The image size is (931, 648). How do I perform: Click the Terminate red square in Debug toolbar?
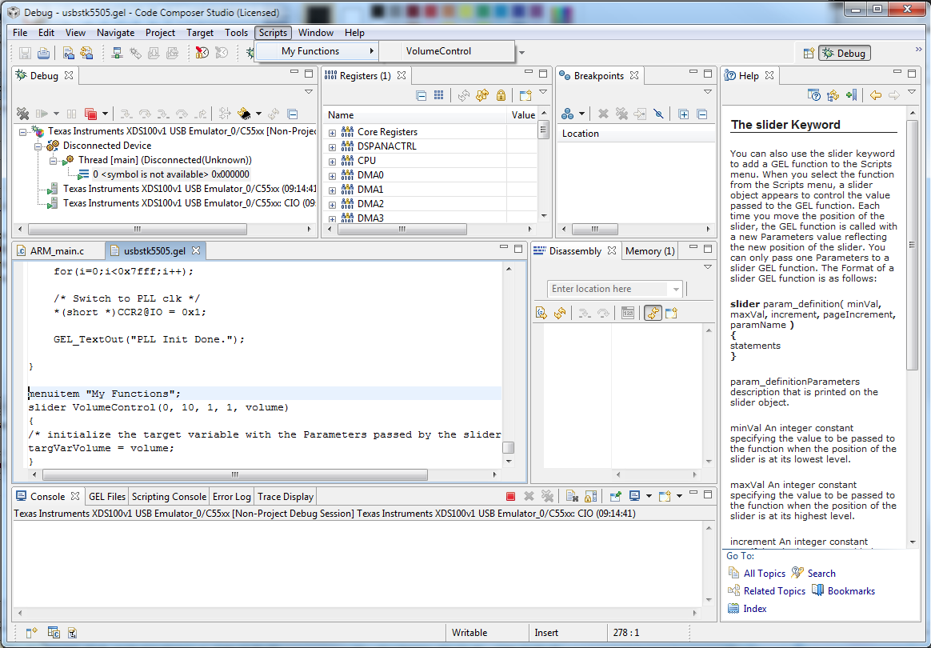pos(90,114)
